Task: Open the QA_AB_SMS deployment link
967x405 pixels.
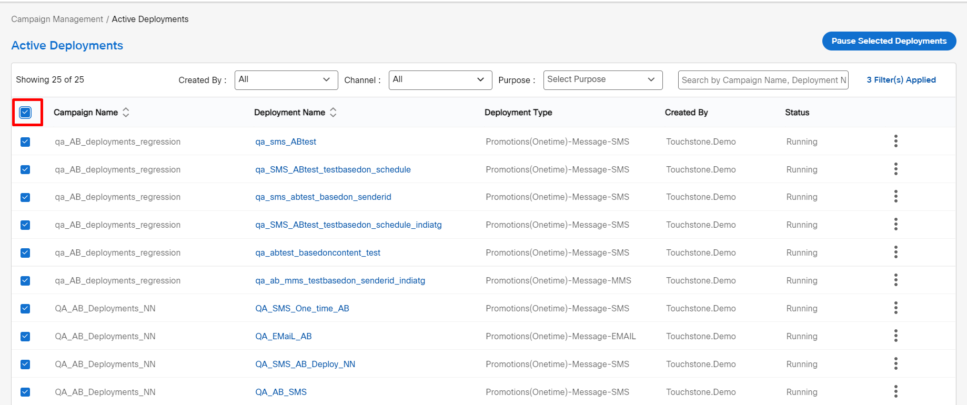Action: 281,392
